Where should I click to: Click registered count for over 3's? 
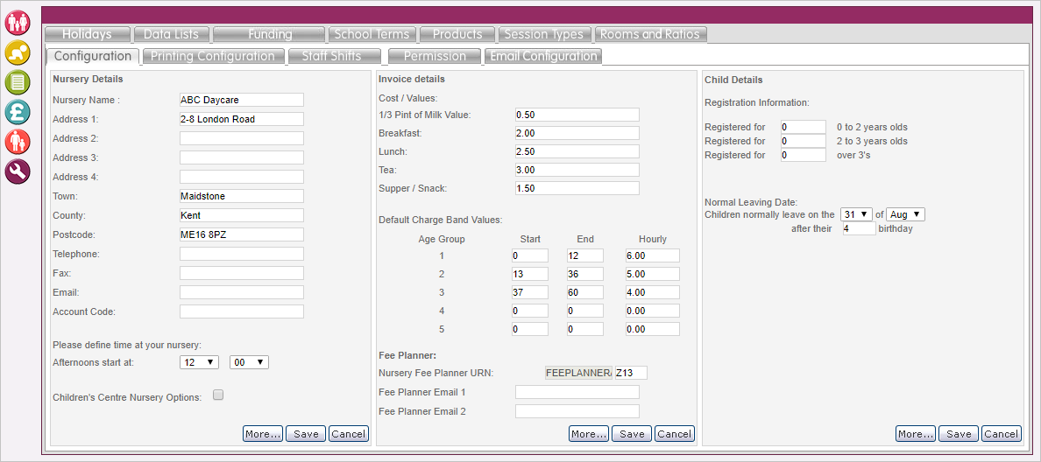(x=803, y=156)
